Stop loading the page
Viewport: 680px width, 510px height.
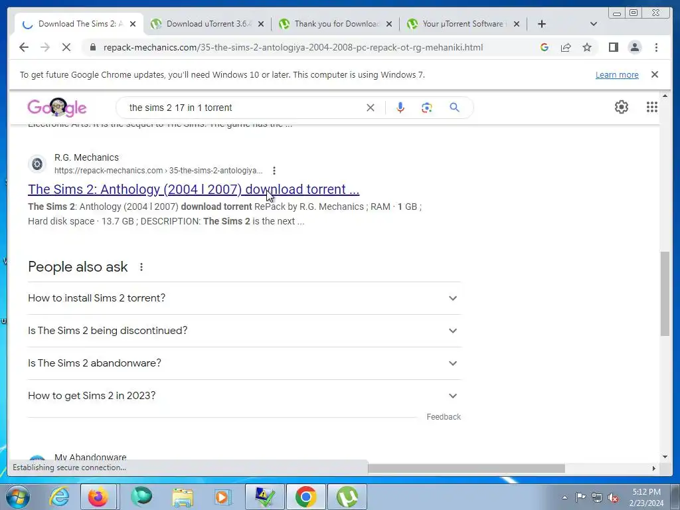tap(66, 47)
